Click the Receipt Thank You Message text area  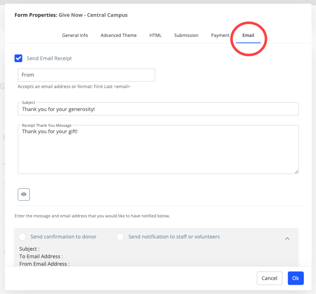158,149
